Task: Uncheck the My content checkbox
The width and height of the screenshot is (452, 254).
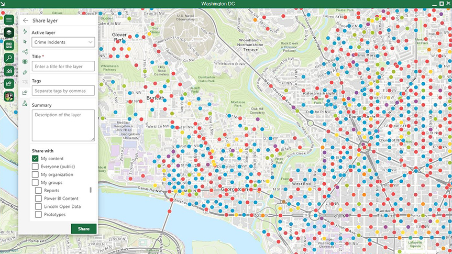Action: coord(35,159)
